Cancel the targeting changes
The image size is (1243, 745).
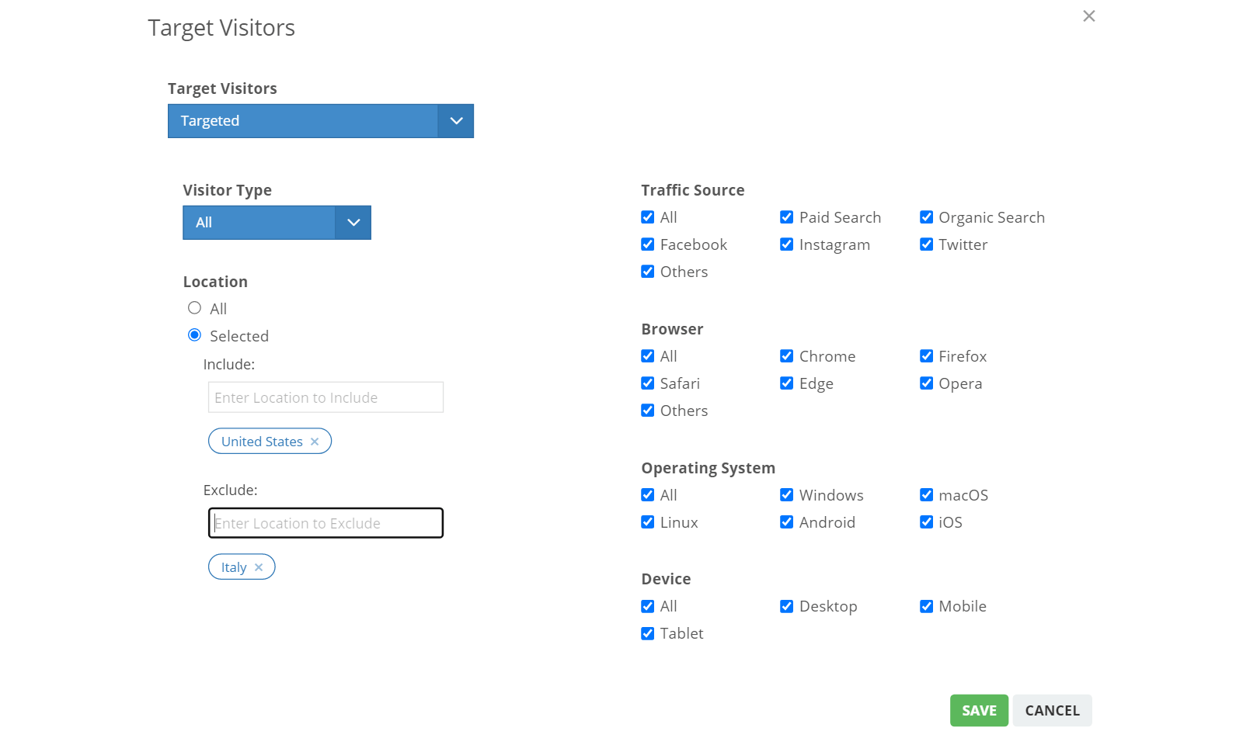click(1052, 711)
